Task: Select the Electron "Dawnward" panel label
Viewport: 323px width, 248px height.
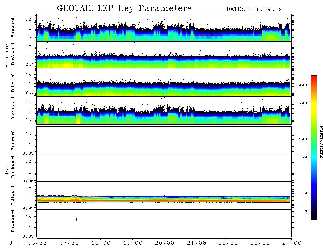Action: [x=13, y=108]
